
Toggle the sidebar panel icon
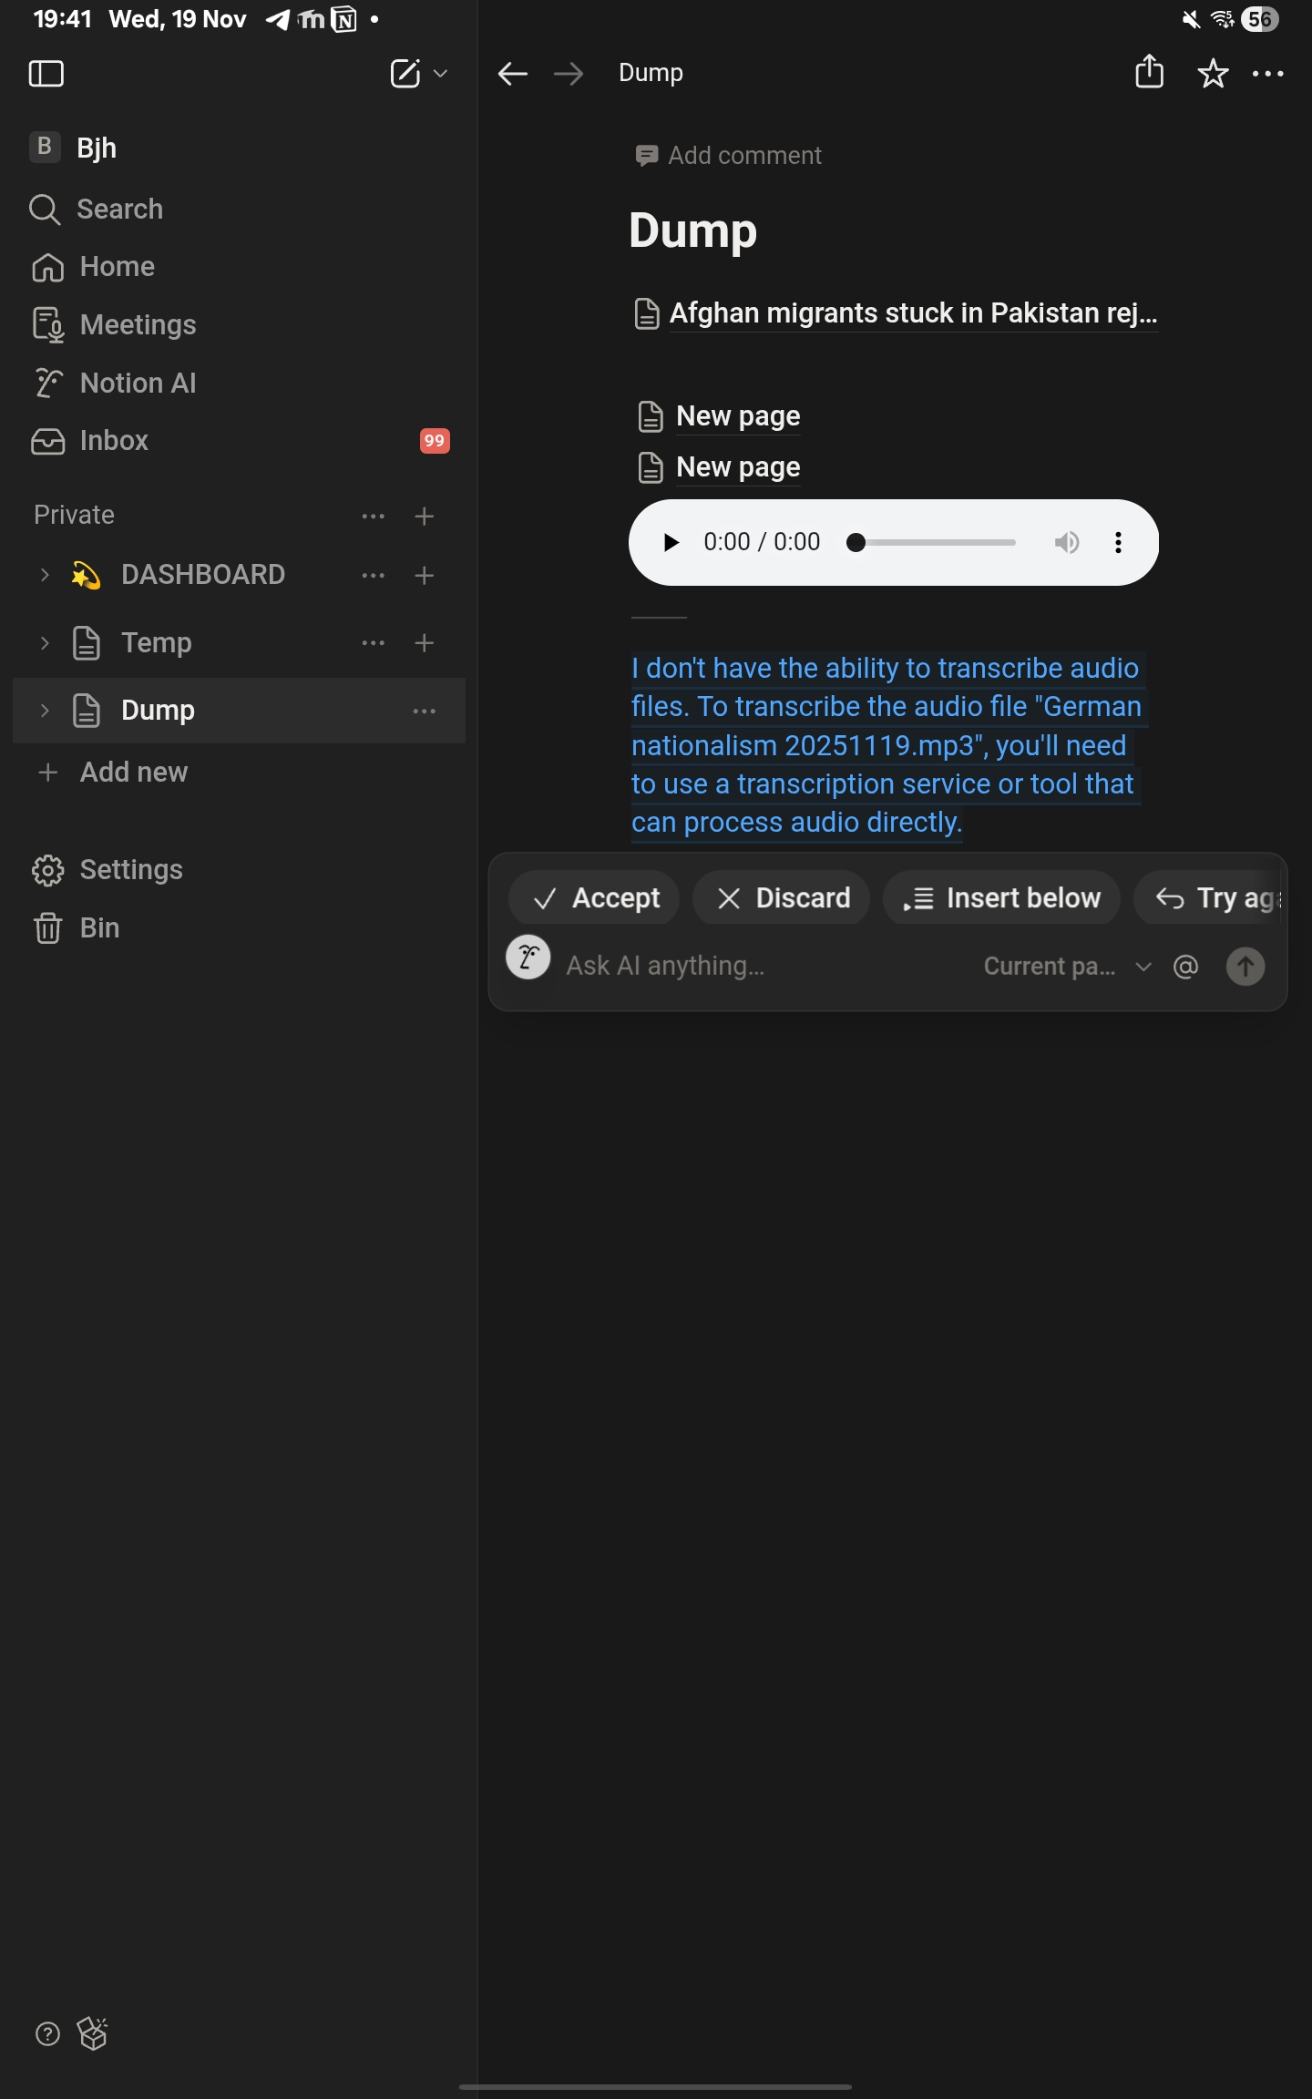pyautogui.click(x=46, y=74)
